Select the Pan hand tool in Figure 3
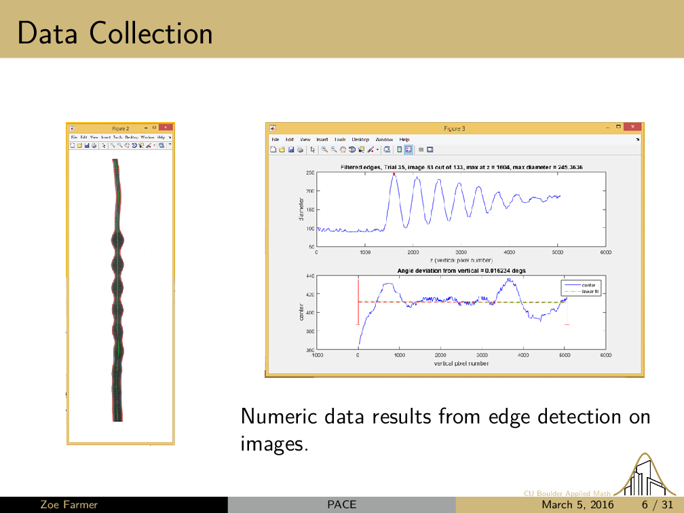 coord(343,149)
